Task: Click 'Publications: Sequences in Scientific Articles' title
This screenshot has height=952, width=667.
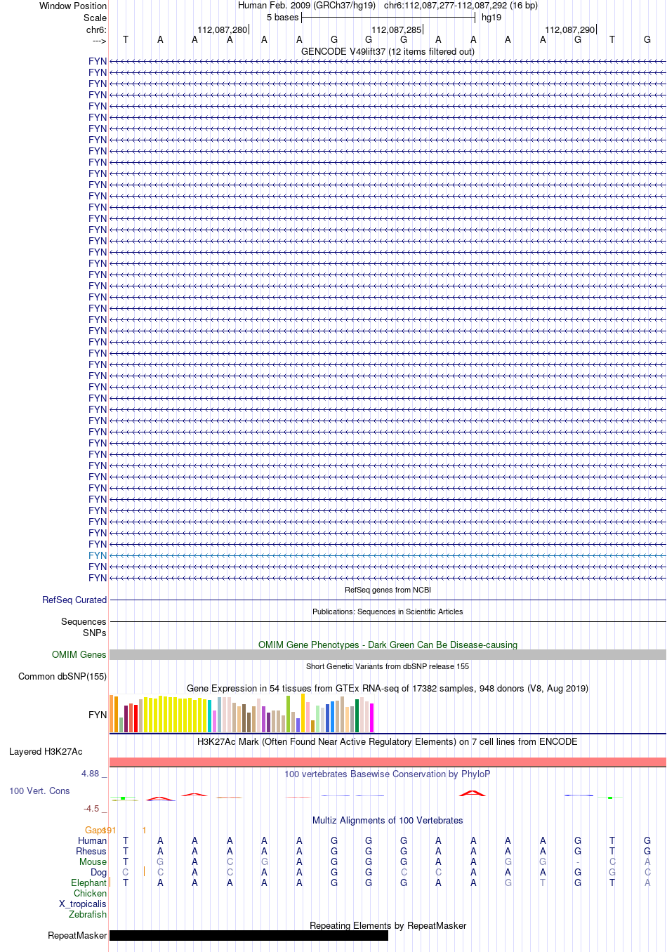Action: click(x=388, y=611)
